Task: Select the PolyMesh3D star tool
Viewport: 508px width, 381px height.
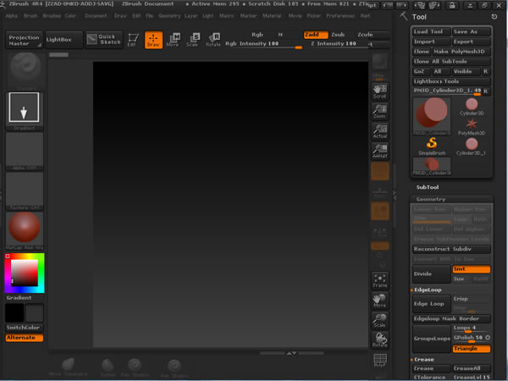Action: [x=472, y=127]
